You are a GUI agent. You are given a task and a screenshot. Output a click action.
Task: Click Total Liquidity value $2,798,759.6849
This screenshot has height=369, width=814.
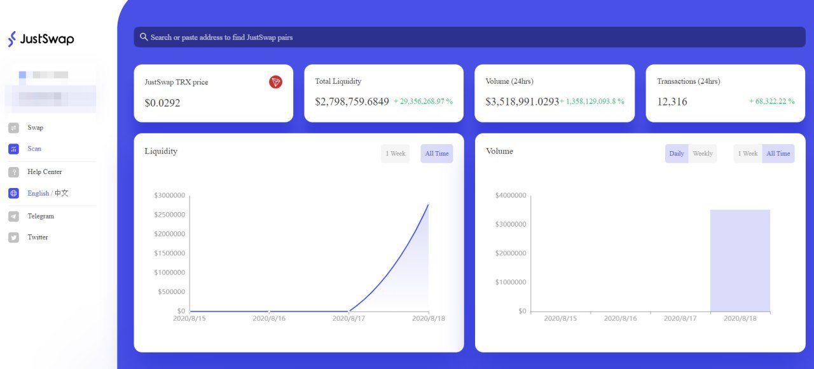(352, 102)
